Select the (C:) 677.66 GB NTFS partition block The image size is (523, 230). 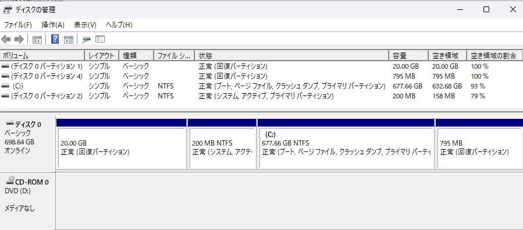pyautogui.click(x=346, y=144)
